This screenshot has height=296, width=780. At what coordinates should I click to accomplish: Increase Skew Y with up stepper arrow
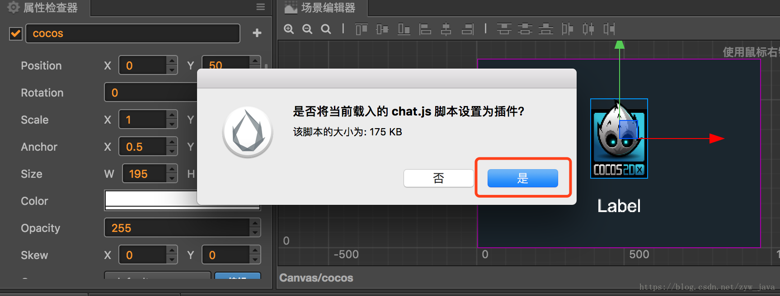(x=255, y=250)
